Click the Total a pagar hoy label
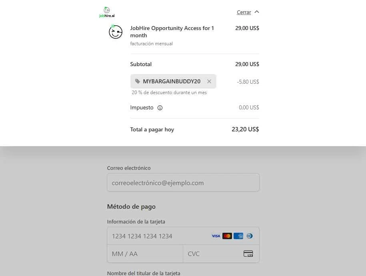Viewport: 366px width, 276px height. pyautogui.click(x=152, y=130)
